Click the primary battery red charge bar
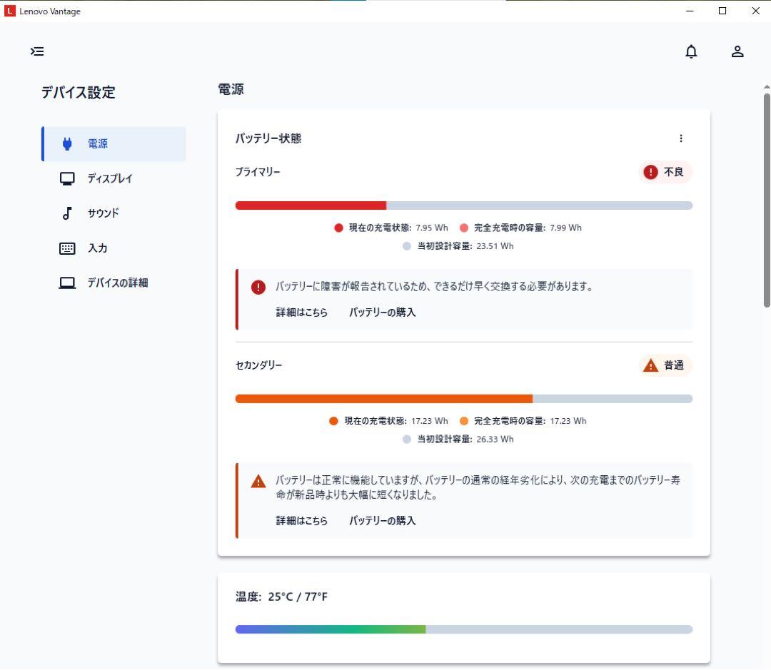771x670 pixels. pos(311,205)
